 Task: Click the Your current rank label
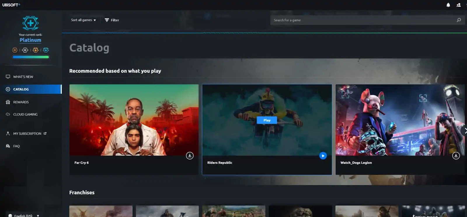pos(30,34)
